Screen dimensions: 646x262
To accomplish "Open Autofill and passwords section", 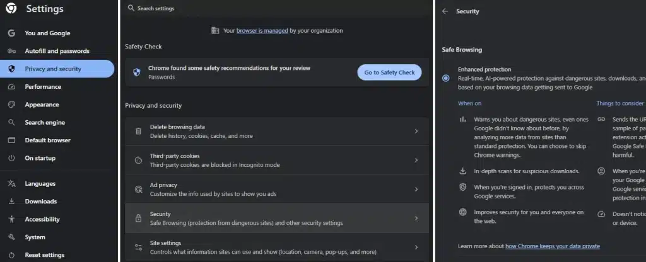I will point(57,51).
